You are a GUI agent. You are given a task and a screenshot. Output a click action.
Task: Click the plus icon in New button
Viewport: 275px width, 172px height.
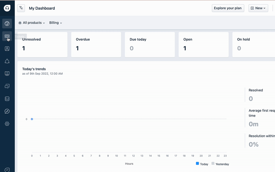[252, 8]
